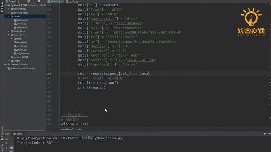Click the python.exe command line in console
Image resolution: width=271 pixels, height=152 pixels.
tap(69, 138)
